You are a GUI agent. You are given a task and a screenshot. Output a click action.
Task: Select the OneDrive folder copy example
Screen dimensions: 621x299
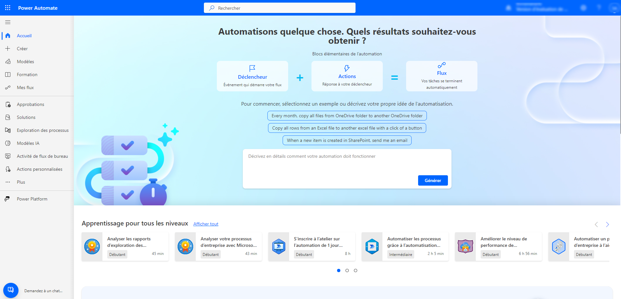347,116
